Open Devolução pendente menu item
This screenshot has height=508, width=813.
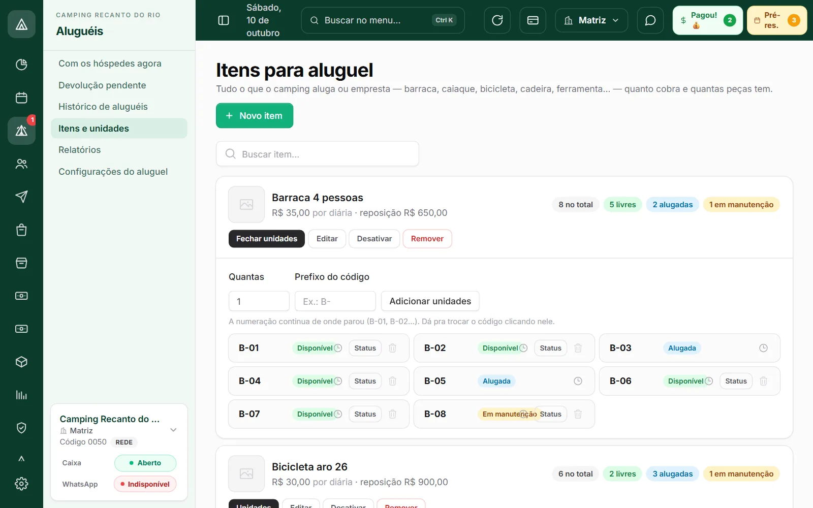point(119,85)
